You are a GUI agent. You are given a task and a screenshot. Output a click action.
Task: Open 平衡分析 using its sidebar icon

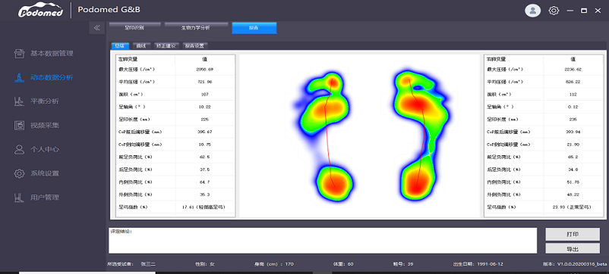(20, 101)
